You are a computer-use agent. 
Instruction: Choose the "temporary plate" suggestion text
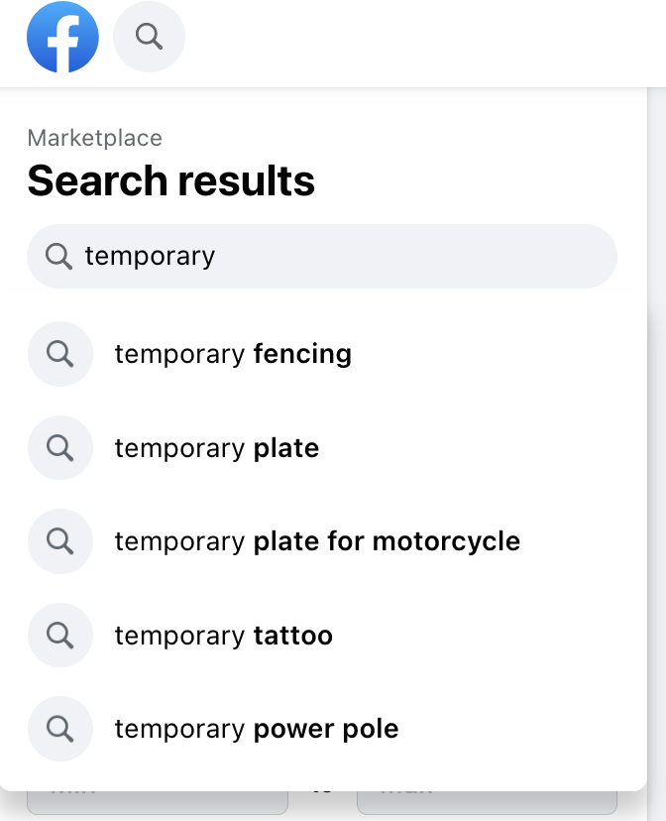click(217, 448)
